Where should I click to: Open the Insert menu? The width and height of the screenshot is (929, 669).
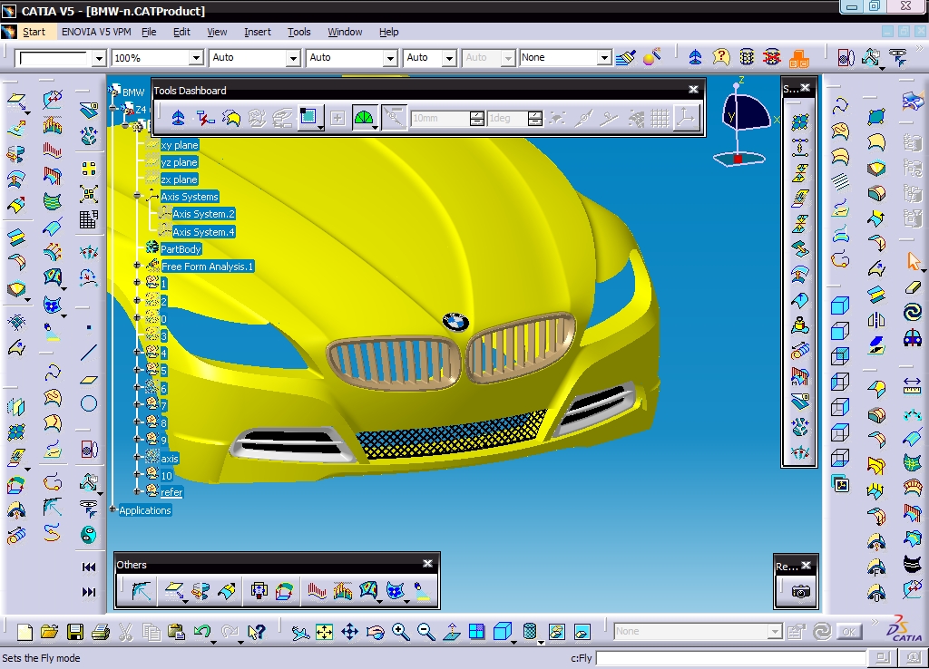tap(257, 32)
